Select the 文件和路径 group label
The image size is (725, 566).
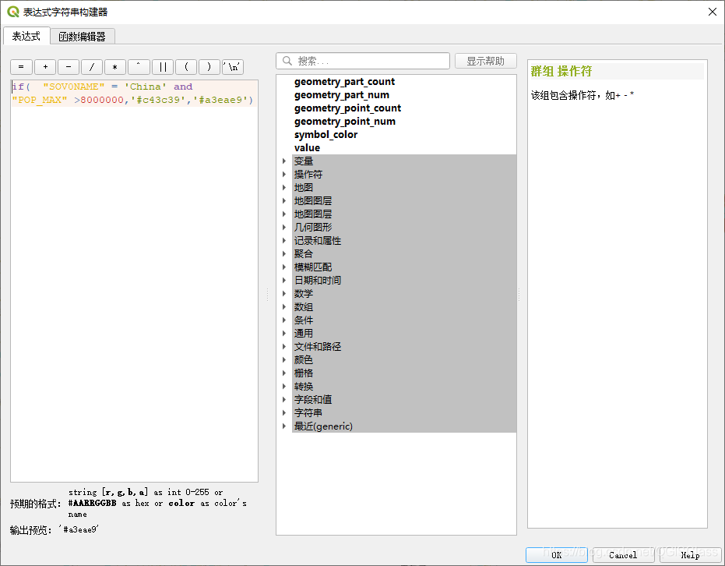(318, 347)
